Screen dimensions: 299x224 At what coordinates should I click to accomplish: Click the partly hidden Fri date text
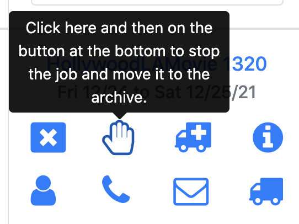67,93
